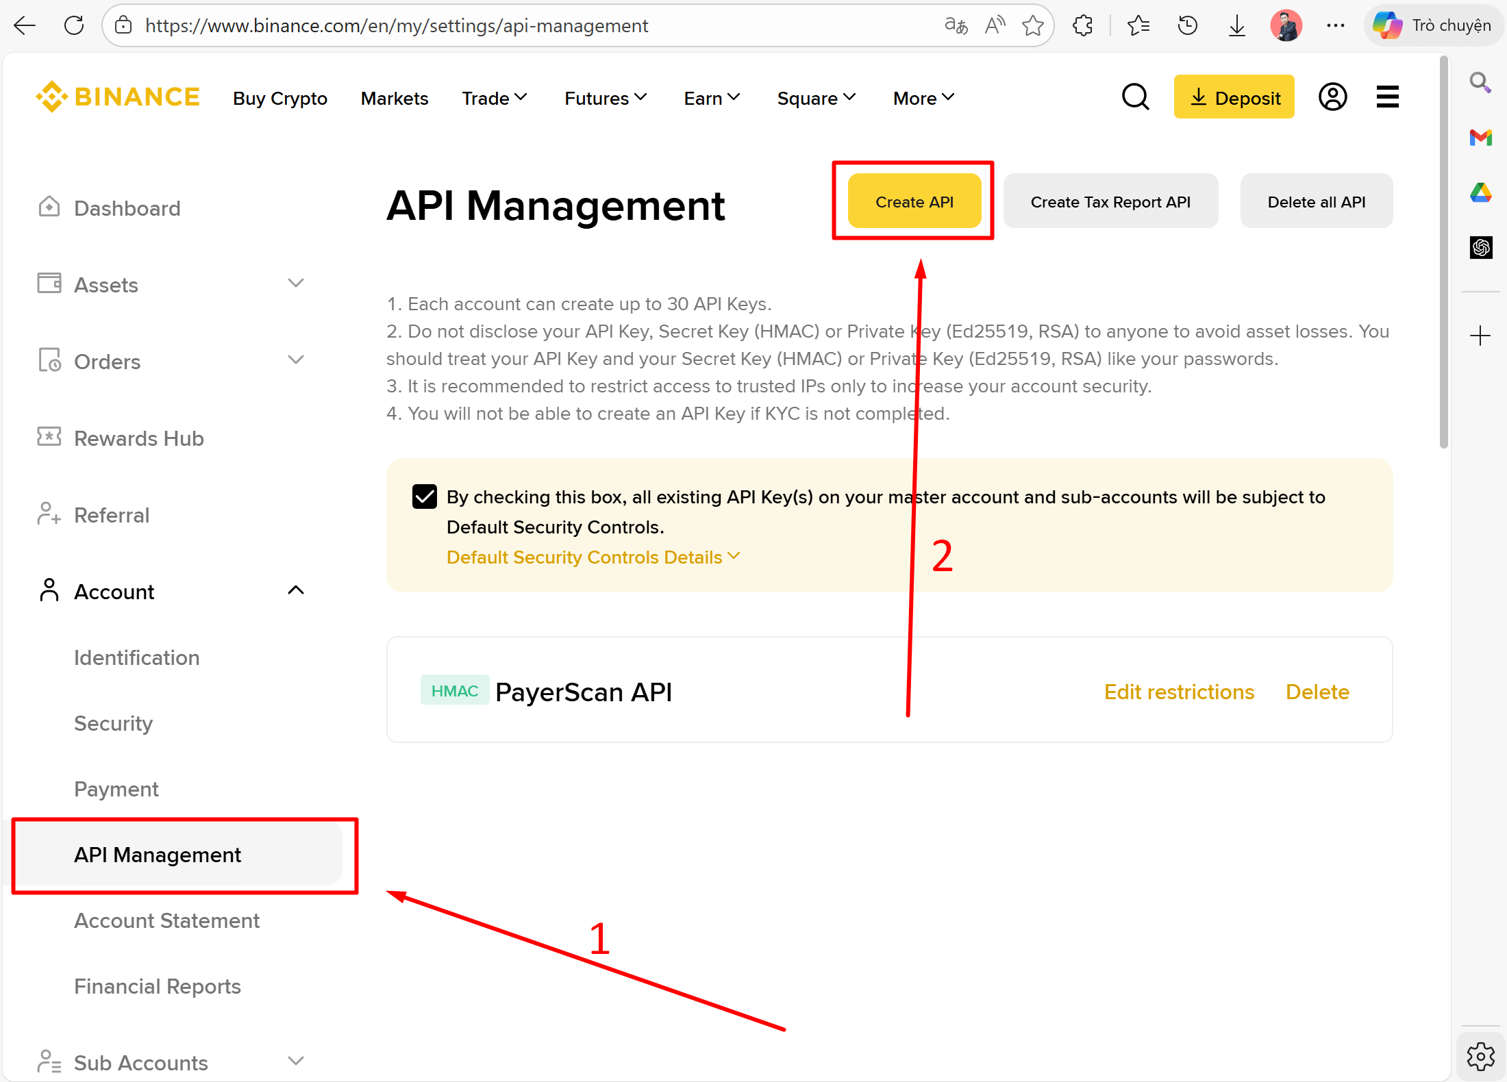Uncheck the Default Security Controls checkbox
The height and width of the screenshot is (1082, 1507).
coord(425,496)
